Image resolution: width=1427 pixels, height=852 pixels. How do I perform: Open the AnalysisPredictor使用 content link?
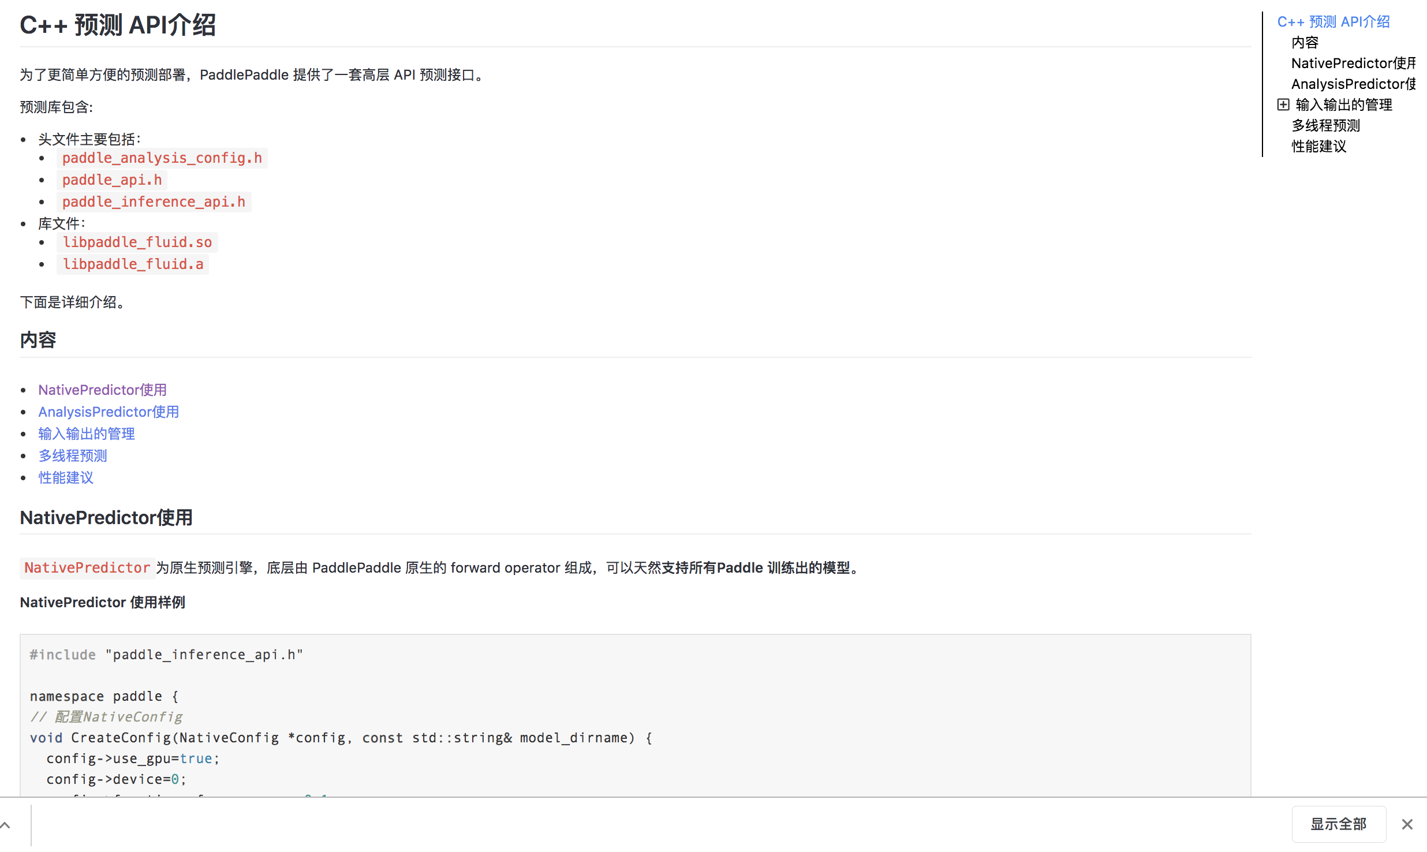click(x=109, y=412)
